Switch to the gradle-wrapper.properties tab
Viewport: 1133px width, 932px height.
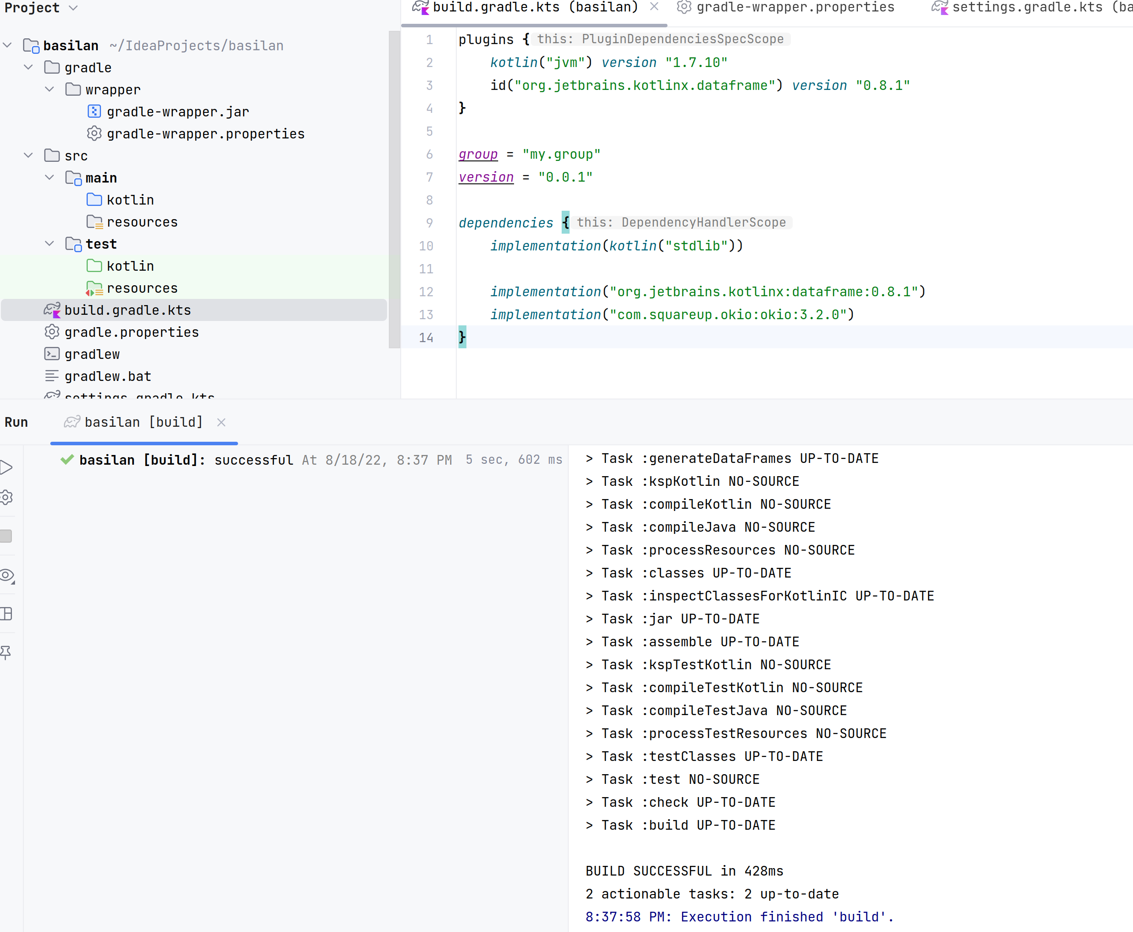(x=794, y=7)
